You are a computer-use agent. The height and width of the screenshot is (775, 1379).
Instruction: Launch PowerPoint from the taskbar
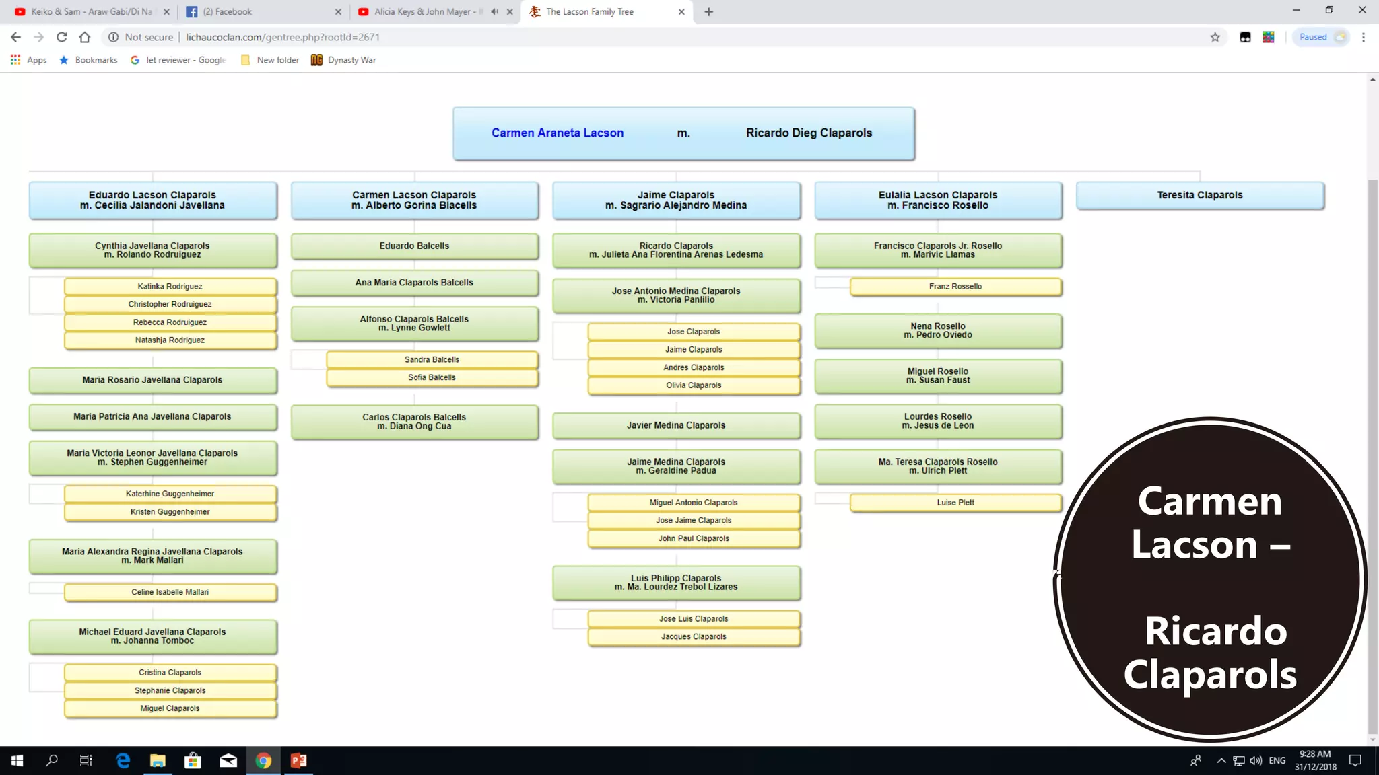click(298, 760)
